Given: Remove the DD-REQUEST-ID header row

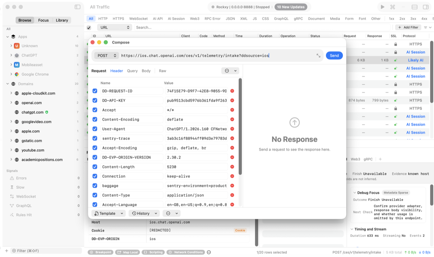Looking at the screenshot, I should 232,91.
